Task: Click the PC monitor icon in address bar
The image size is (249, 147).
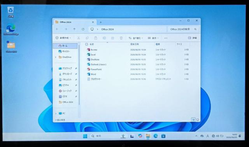Action: click(92, 29)
